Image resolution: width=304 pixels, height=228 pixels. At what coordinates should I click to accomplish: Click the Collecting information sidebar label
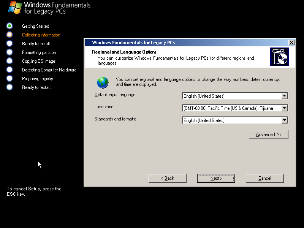pos(41,35)
